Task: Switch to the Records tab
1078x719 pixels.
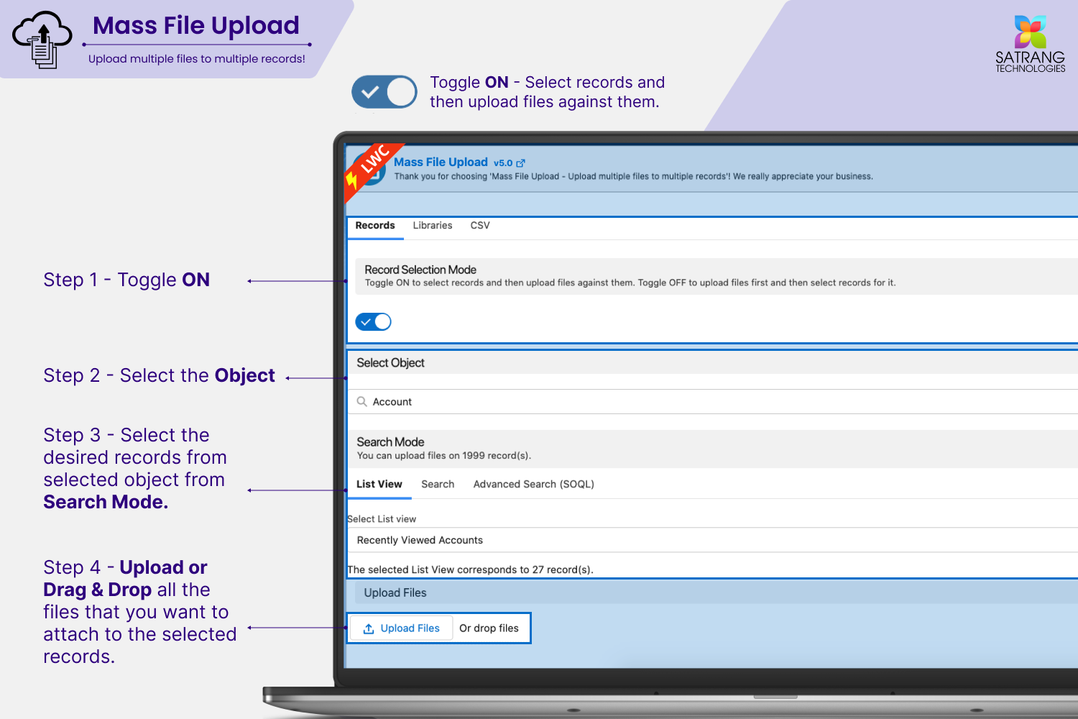Action: pos(375,226)
